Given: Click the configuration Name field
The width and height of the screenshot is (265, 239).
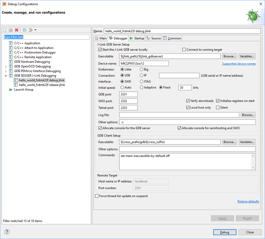Looking at the screenshot, I should 182,31.
